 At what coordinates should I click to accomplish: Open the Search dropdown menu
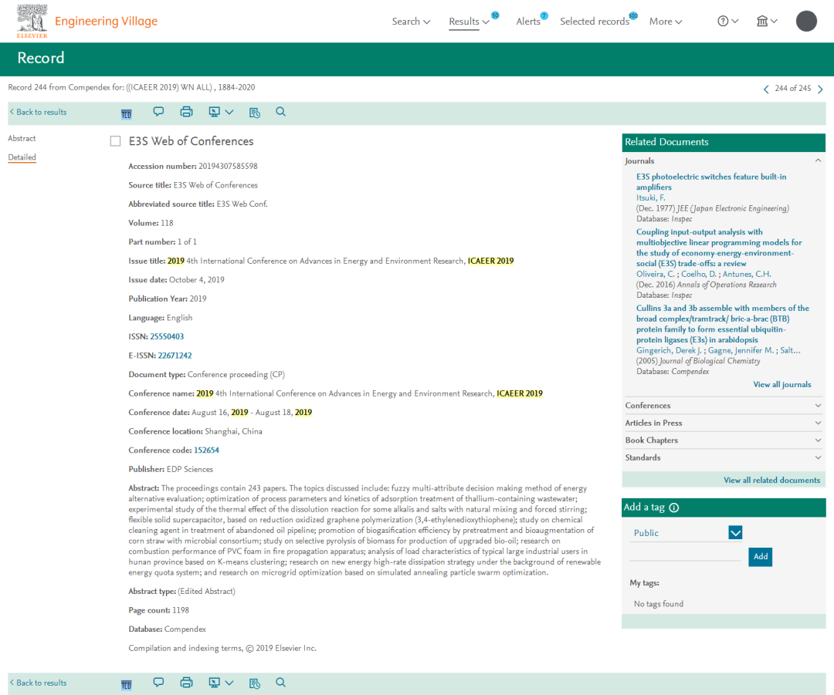411,22
